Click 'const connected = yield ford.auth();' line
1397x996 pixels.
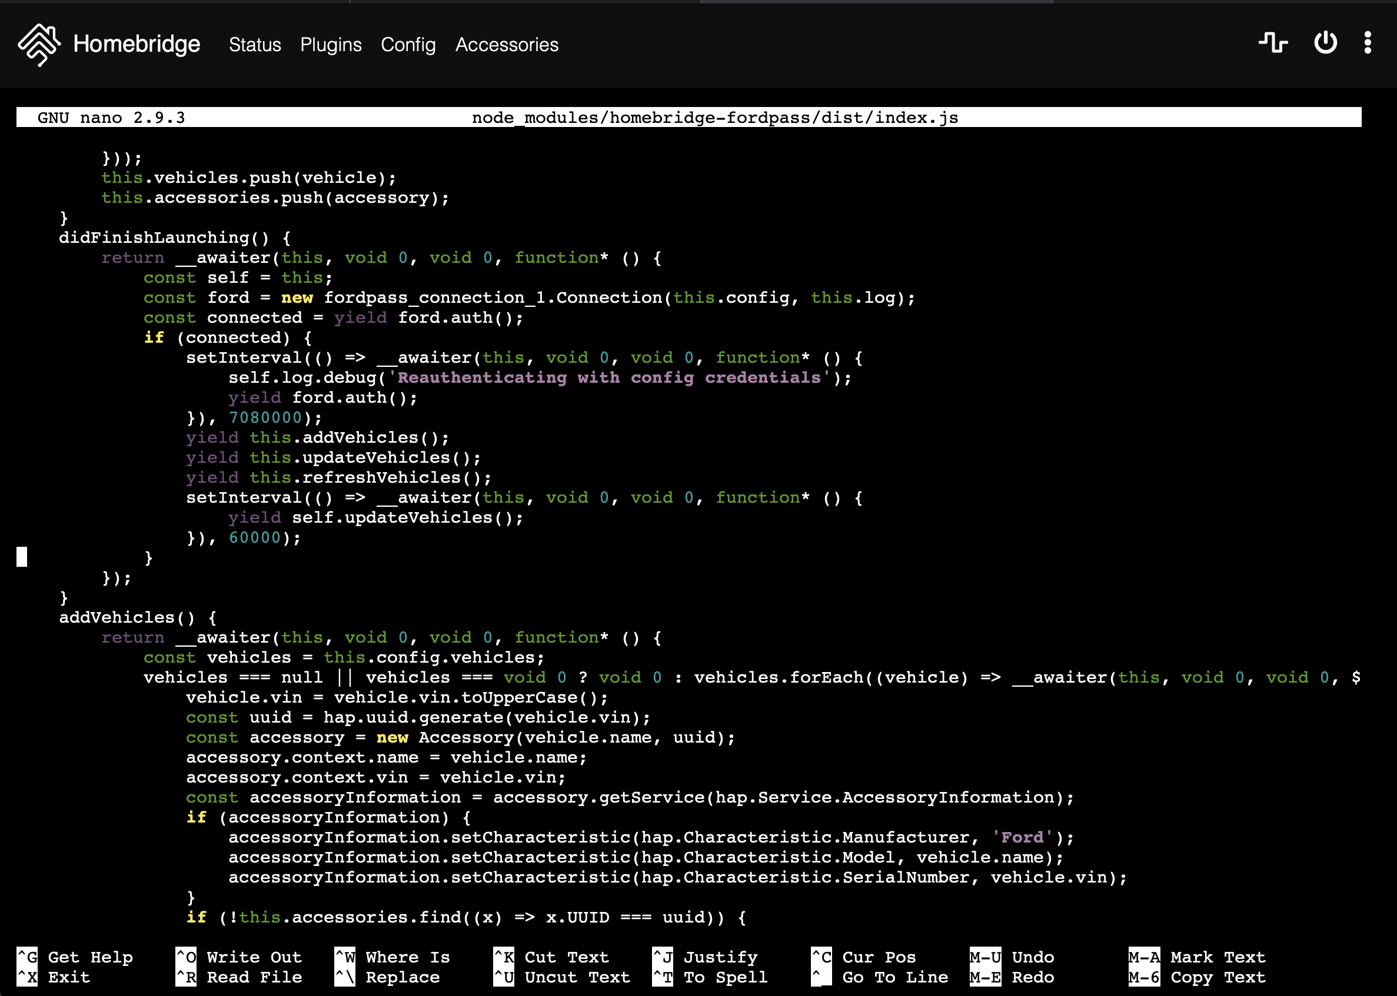(x=333, y=318)
